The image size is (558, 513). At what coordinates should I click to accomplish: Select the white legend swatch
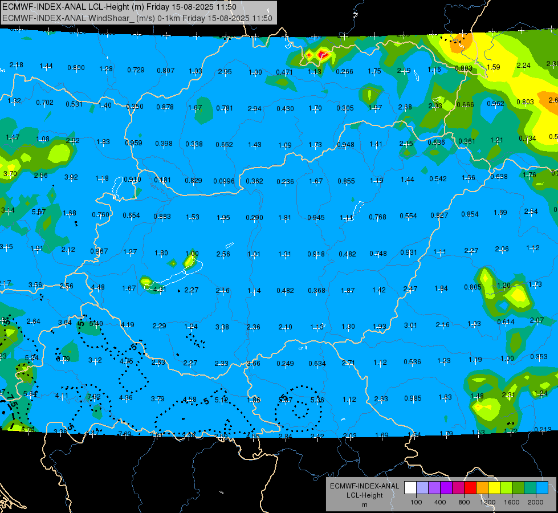tap(410, 488)
